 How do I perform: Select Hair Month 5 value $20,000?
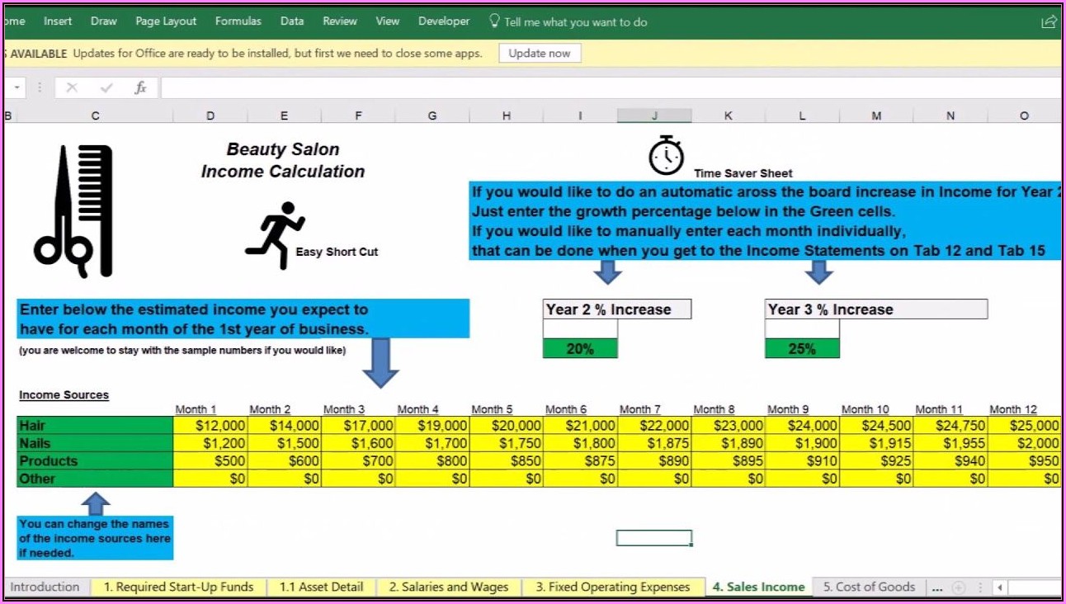click(507, 426)
